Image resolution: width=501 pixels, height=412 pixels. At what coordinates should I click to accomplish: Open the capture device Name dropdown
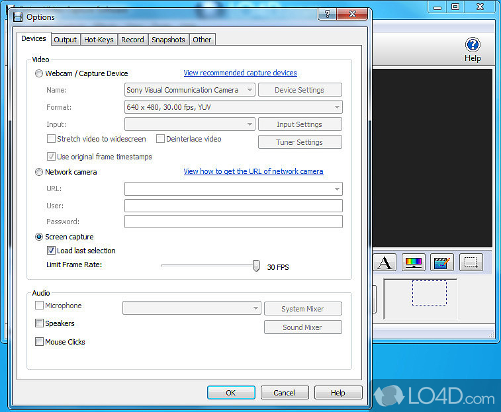coord(190,90)
